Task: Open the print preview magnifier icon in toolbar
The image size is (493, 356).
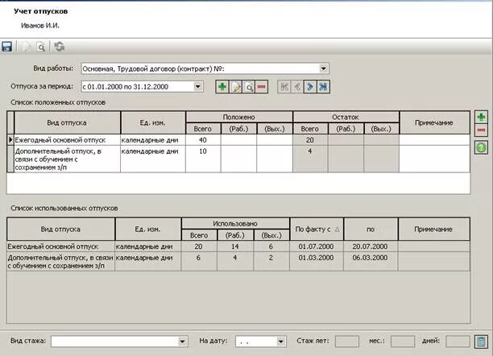Action: 41,47
